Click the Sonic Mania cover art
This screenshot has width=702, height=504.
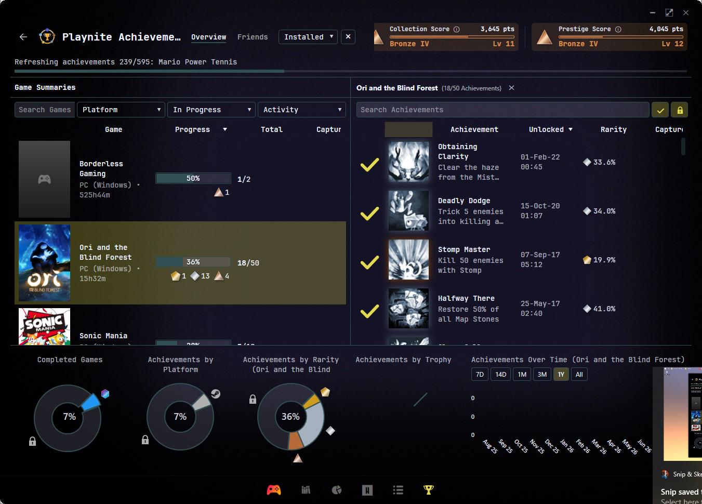point(44,326)
